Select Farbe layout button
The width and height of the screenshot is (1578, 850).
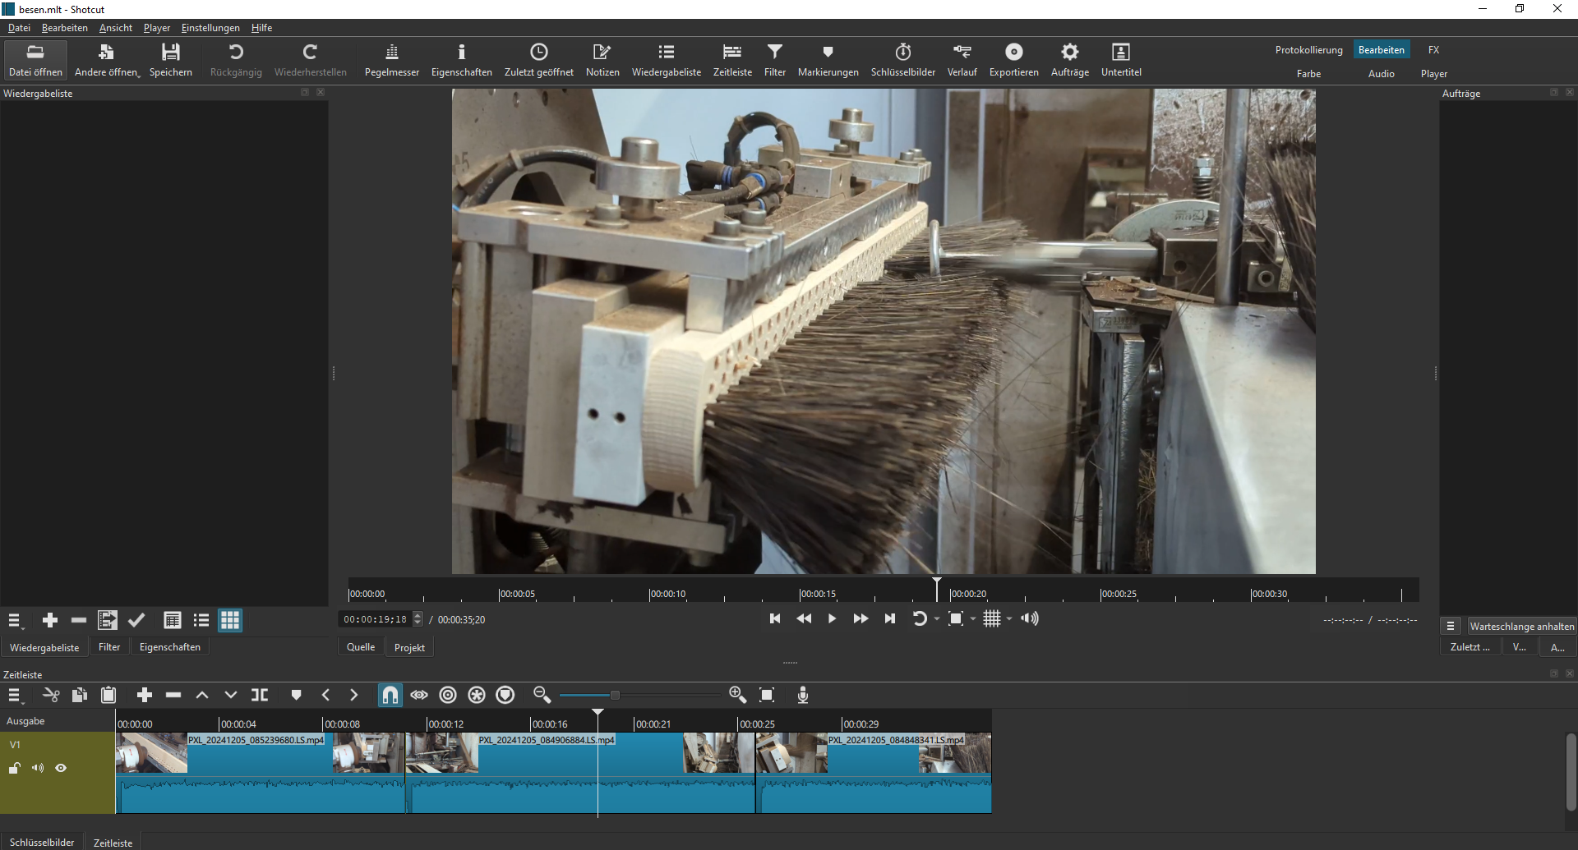coord(1308,74)
